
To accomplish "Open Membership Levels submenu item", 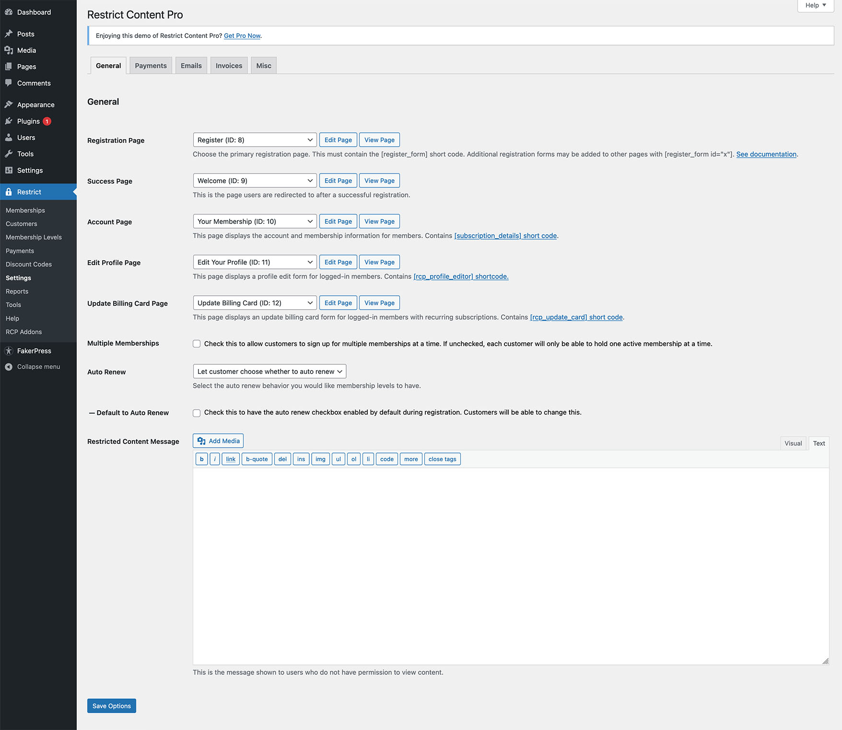I will 34,237.
